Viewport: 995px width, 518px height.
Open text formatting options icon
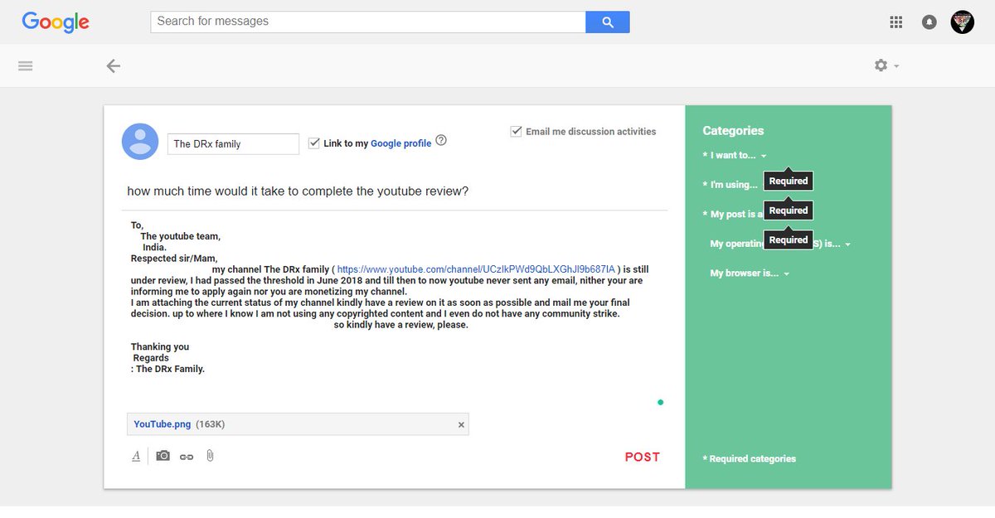tap(136, 456)
